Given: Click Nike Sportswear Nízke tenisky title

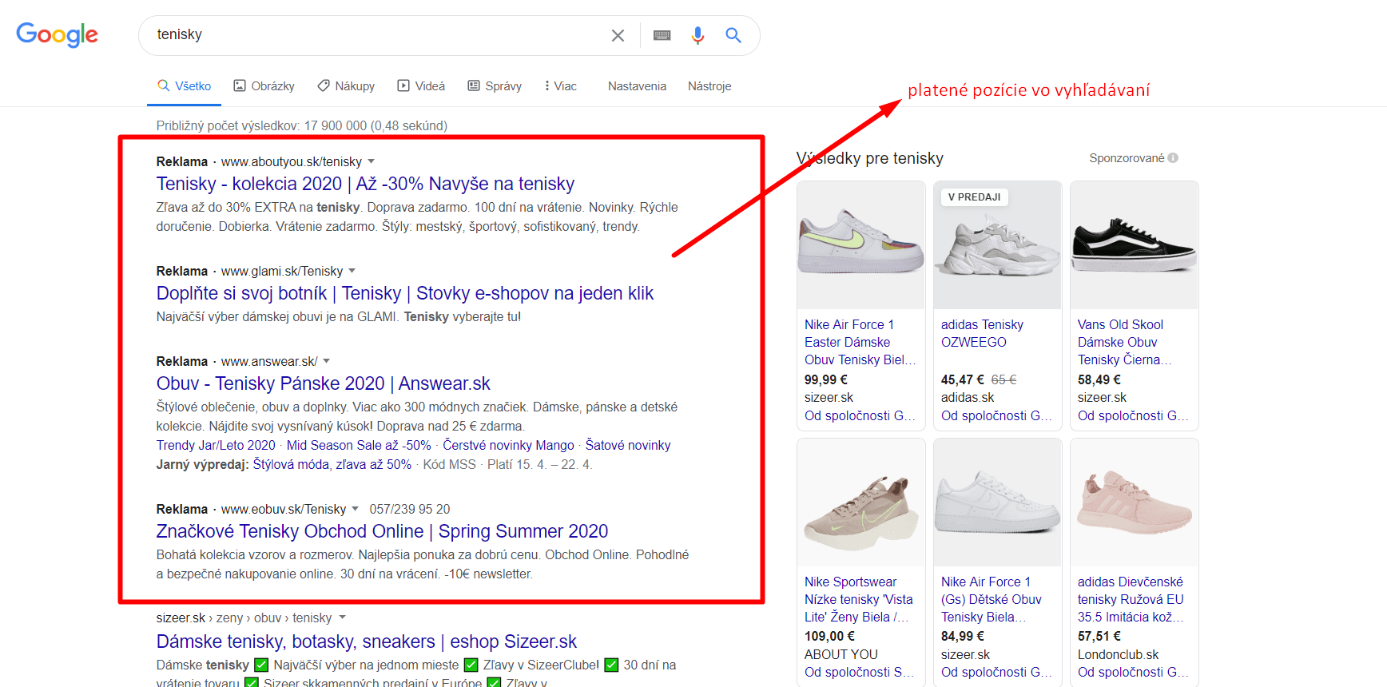Looking at the screenshot, I should click(859, 599).
